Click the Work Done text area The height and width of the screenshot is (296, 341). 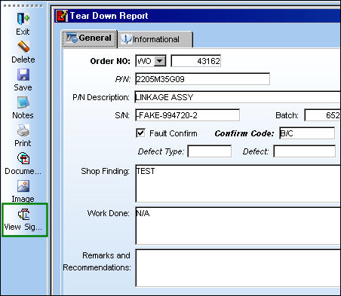click(x=238, y=226)
